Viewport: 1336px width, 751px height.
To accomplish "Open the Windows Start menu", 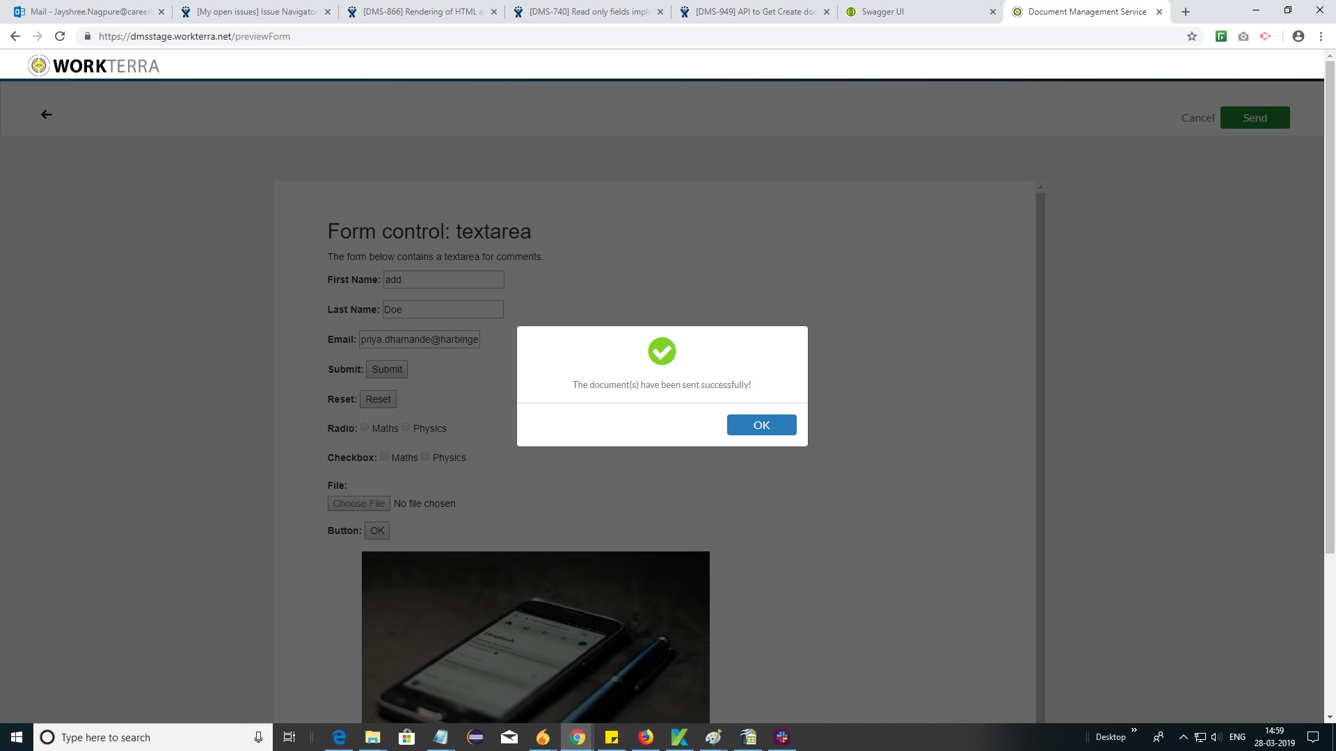I will coord(17,737).
